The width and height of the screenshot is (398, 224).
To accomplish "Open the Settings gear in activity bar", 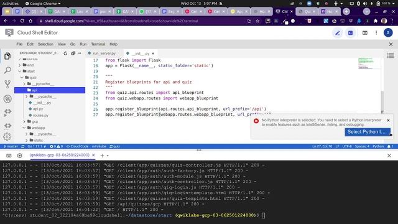I will (7, 137).
